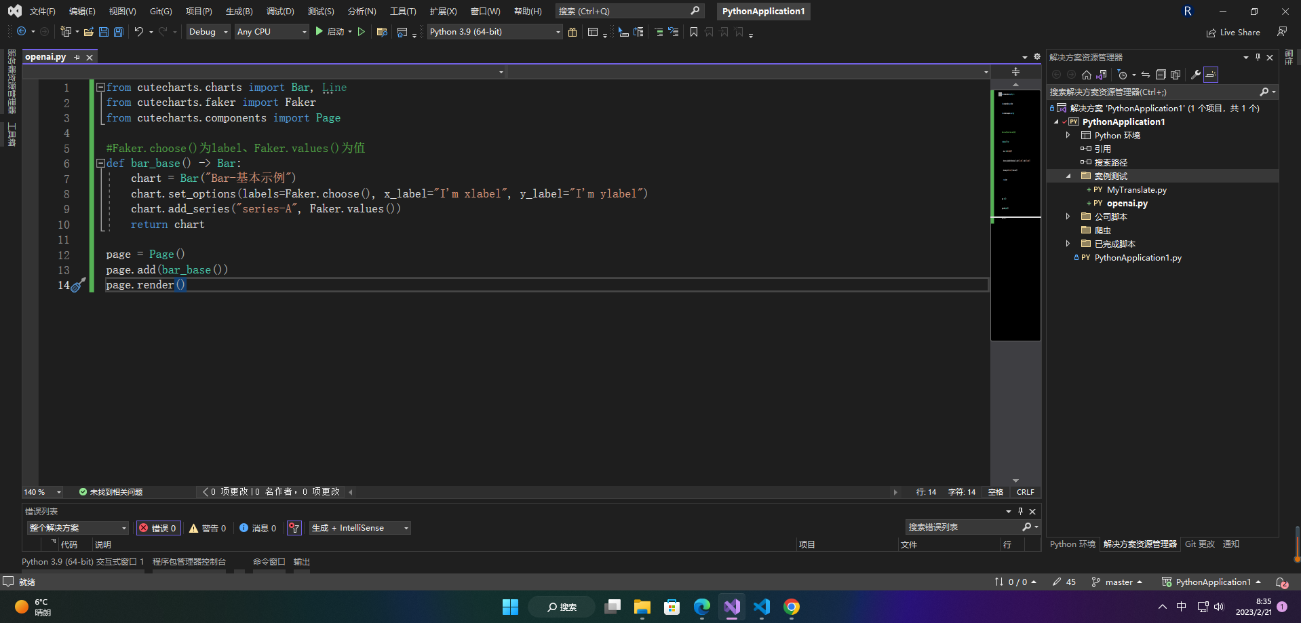Click the pending changes filter clock icon

pyautogui.click(x=1123, y=75)
